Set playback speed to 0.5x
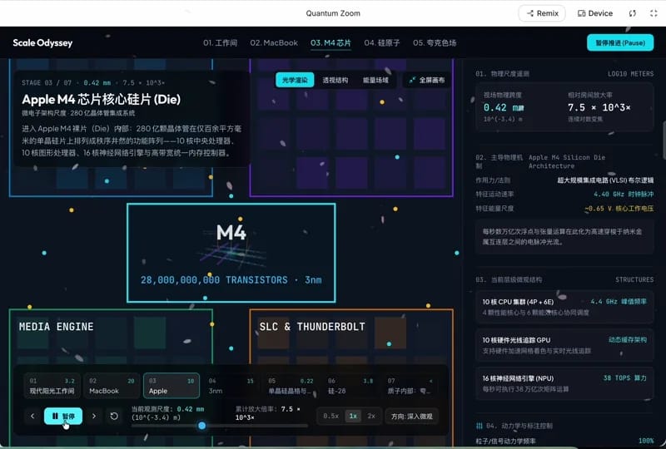 (x=331, y=417)
